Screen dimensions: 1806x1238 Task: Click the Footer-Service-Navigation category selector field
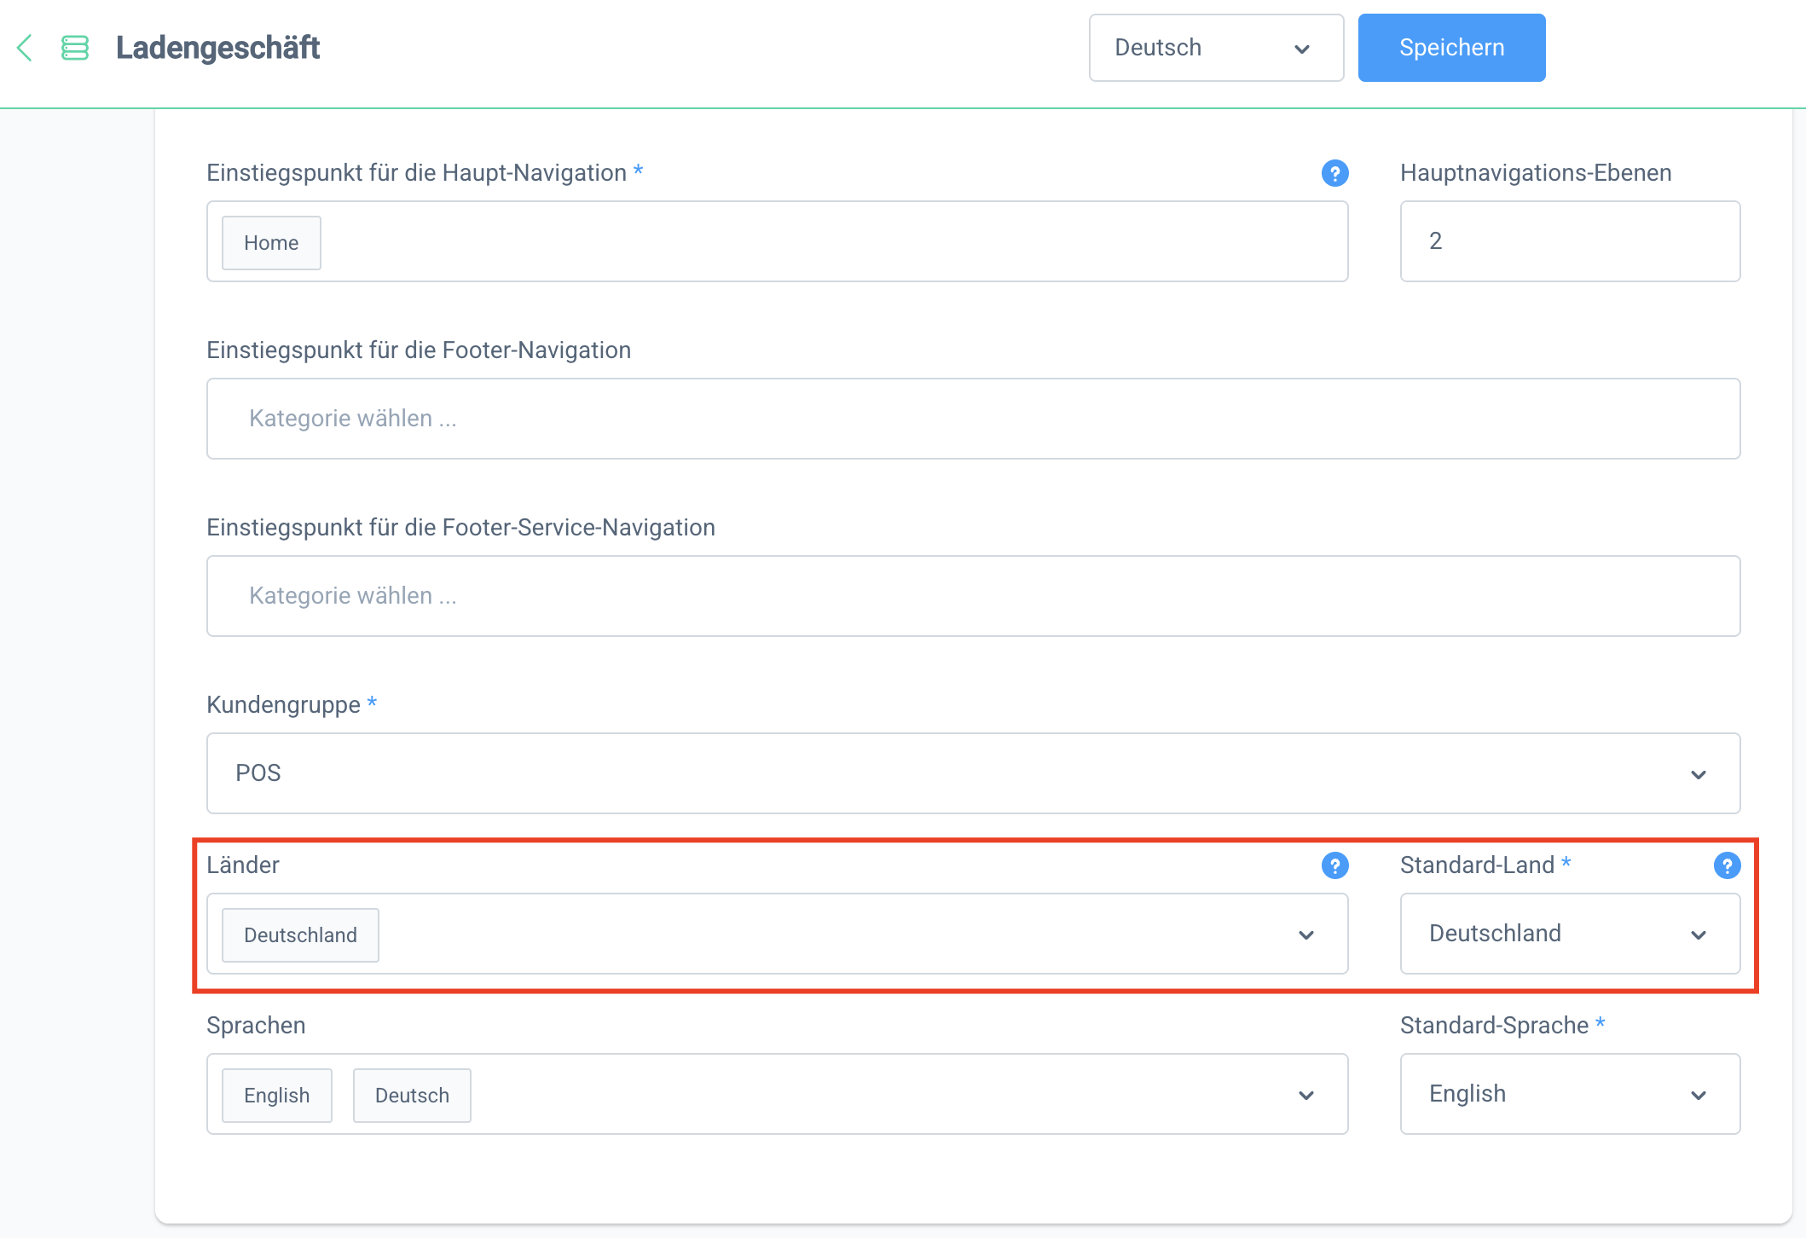[x=972, y=596]
